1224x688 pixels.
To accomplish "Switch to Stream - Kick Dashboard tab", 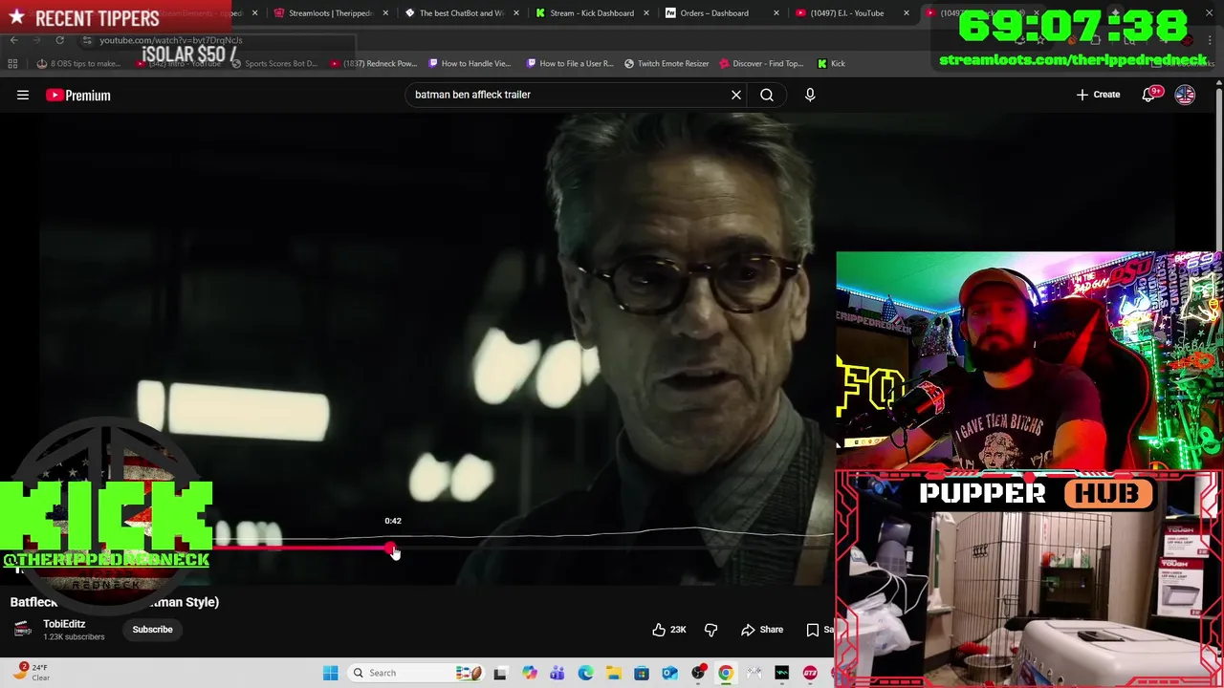I will [x=591, y=13].
